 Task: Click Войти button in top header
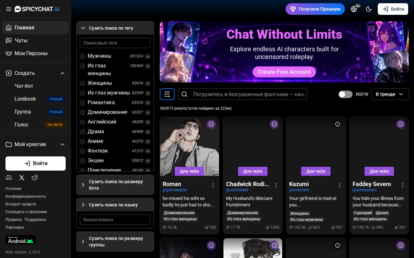(393, 9)
